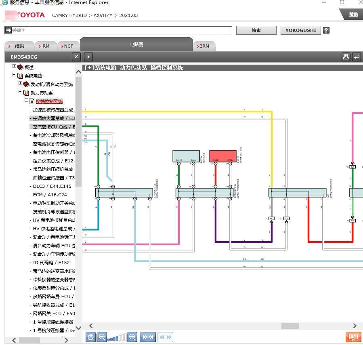The height and width of the screenshot is (345, 363).
Task: Close the EM3543CG tree panel
Action: (76, 57)
